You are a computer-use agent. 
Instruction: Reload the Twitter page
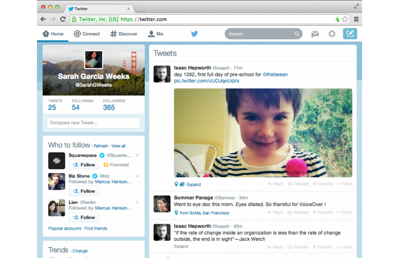pyautogui.click(x=63, y=19)
